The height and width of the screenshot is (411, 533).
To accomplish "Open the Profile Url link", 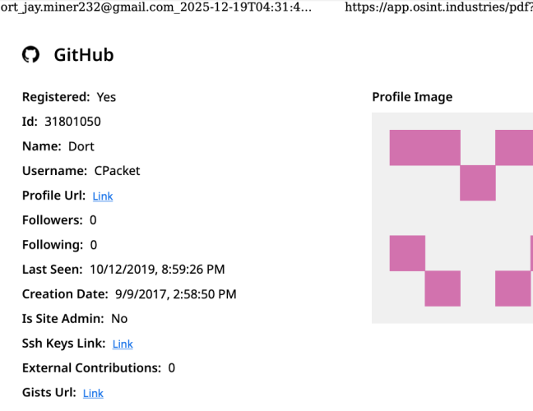I will point(103,196).
